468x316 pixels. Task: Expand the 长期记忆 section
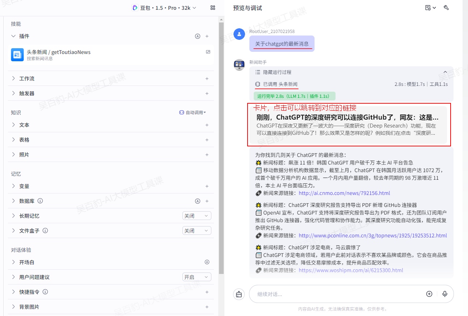point(13,216)
